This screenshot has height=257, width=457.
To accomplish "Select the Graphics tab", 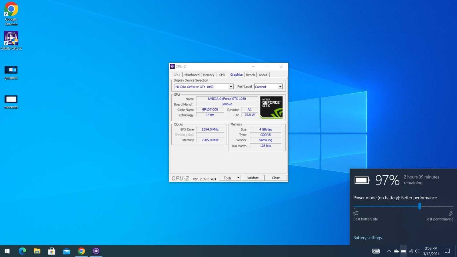I will pyautogui.click(x=236, y=75).
